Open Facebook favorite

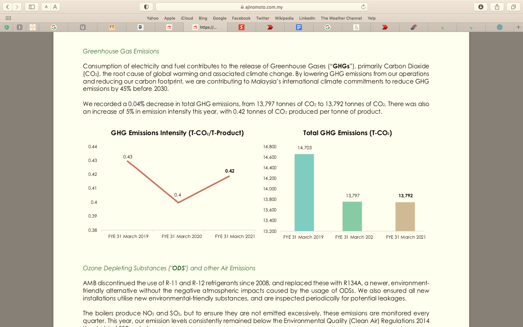pyautogui.click(x=241, y=18)
